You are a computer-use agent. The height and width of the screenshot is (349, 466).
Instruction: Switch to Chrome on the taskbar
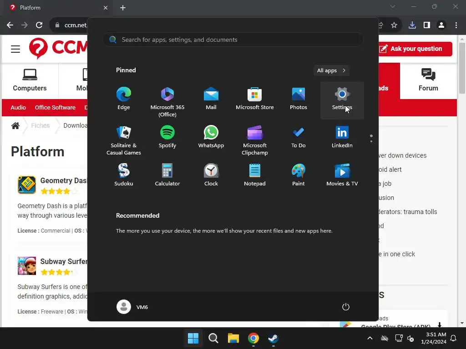pyautogui.click(x=253, y=338)
